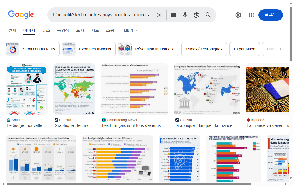Open 'actively avoid the news' bar chart
The image size is (293, 186).
click(234, 158)
